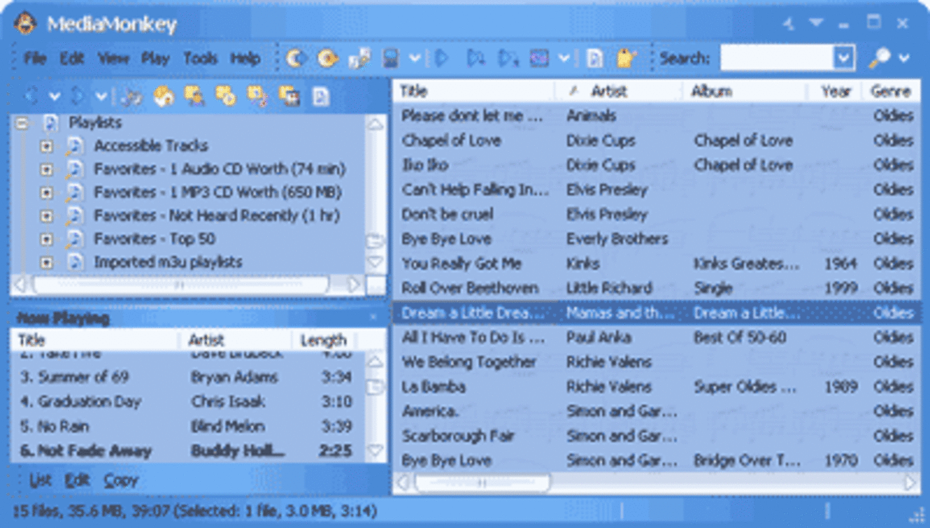Click the new playlist icon above the tree
The height and width of the screenshot is (528, 930).
[163, 96]
